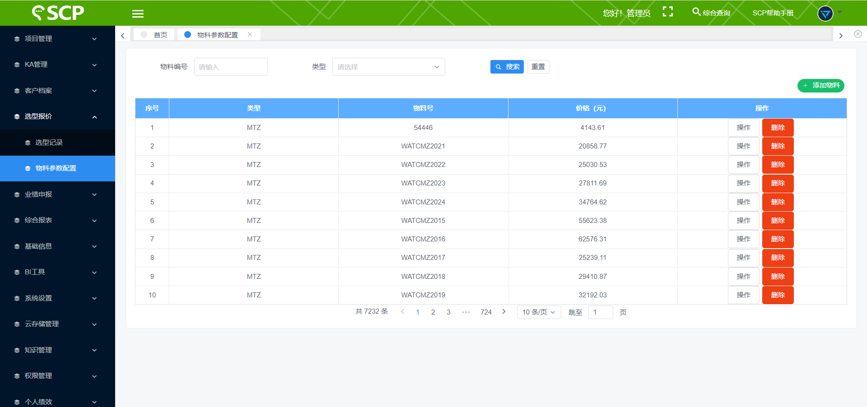Collapse the 选型报价 menu chevron
This screenshot has height=407, width=867.
(94, 117)
